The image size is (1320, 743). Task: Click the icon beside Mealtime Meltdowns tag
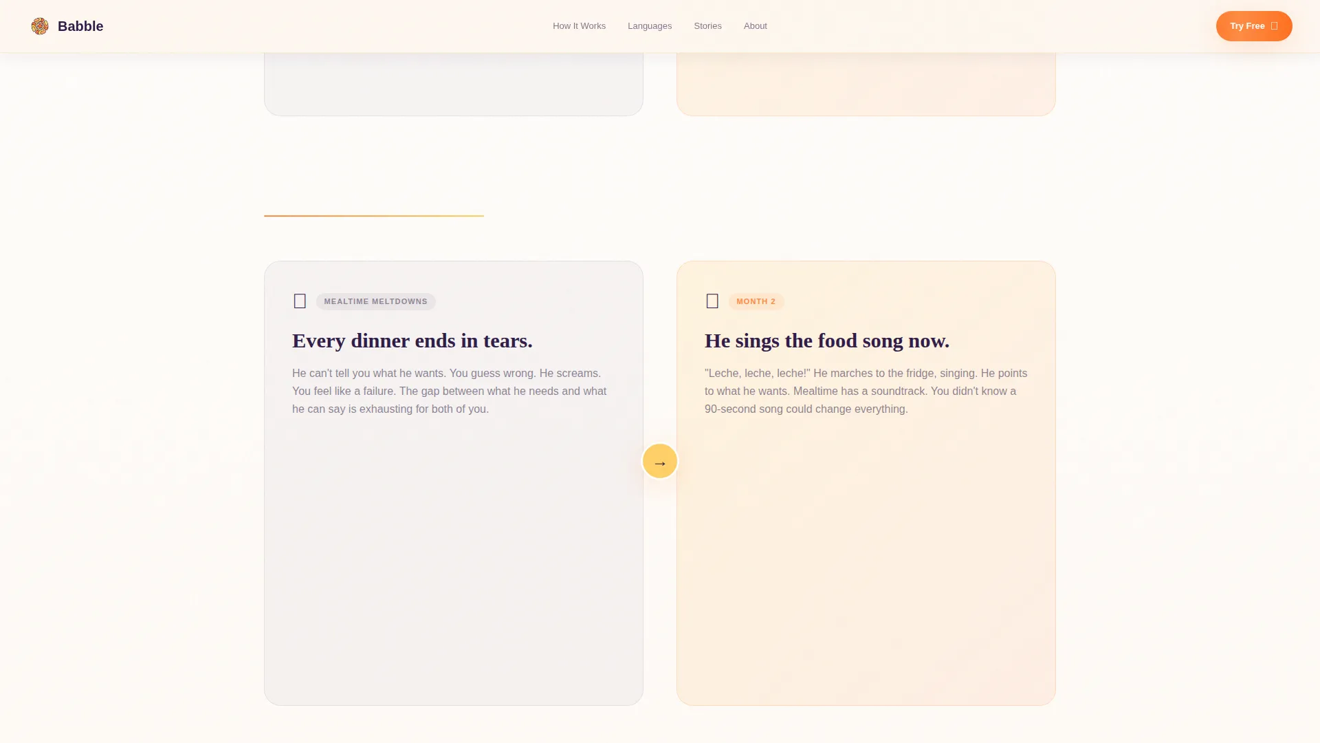pyautogui.click(x=300, y=301)
